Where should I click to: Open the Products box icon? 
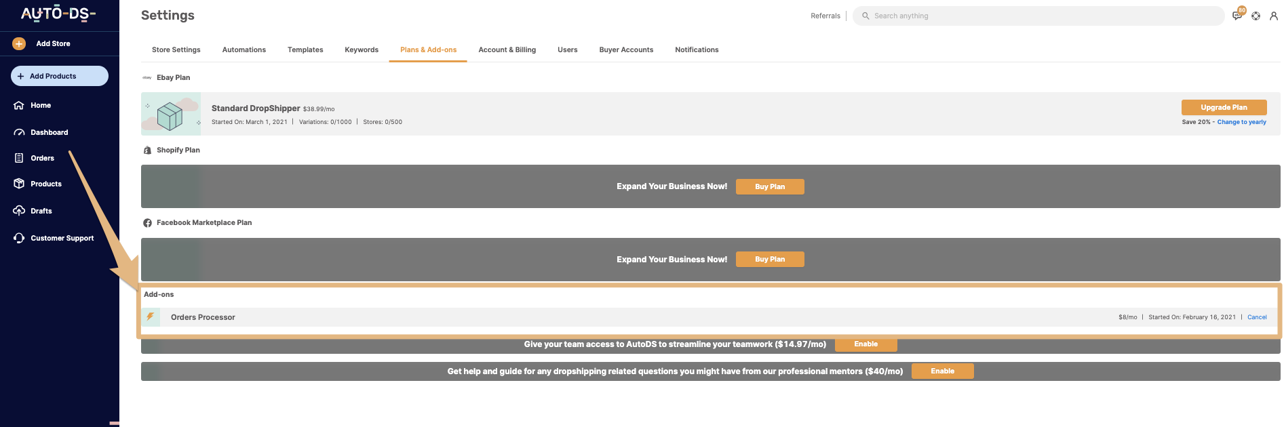point(19,184)
